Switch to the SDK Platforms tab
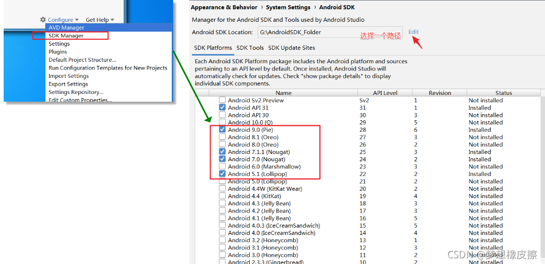Image resolution: width=545 pixels, height=264 pixels. (x=213, y=48)
